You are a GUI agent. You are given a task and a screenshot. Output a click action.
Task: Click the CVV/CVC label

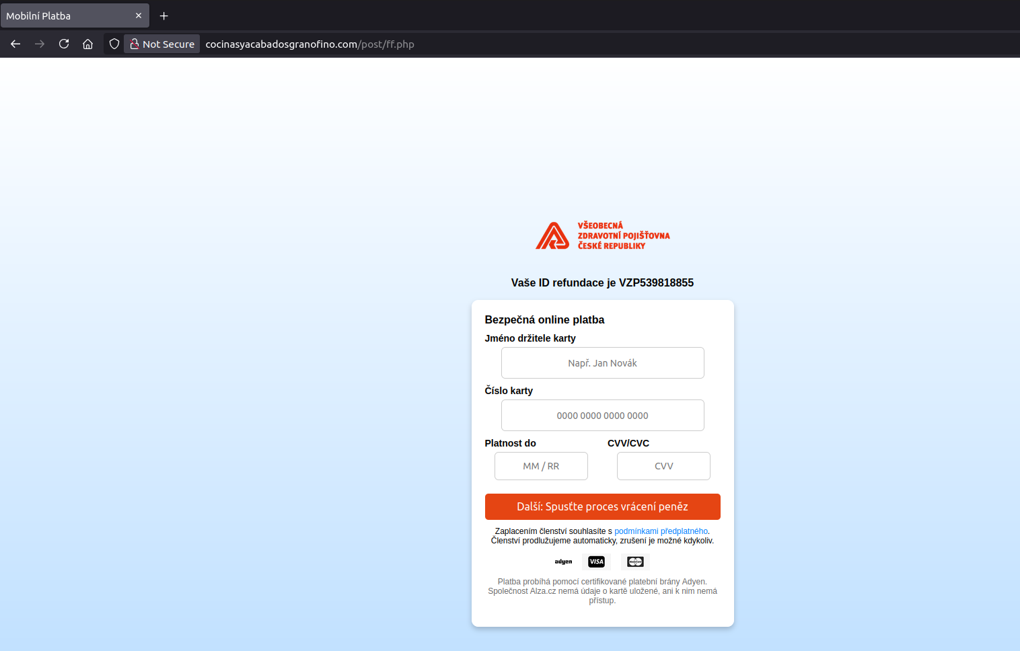tap(628, 443)
